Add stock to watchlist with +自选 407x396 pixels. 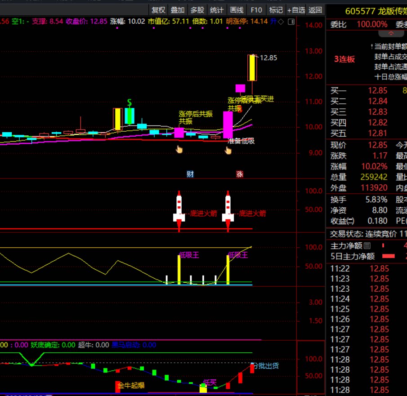point(296,10)
